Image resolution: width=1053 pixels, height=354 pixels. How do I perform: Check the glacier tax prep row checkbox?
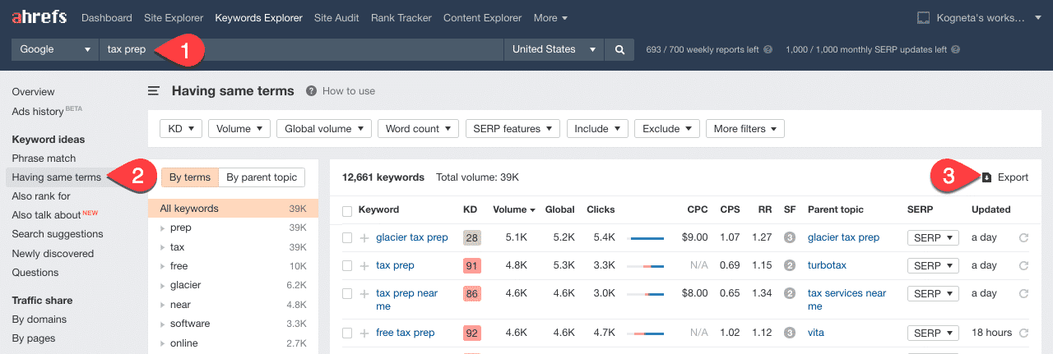click(x=347, y=237)
